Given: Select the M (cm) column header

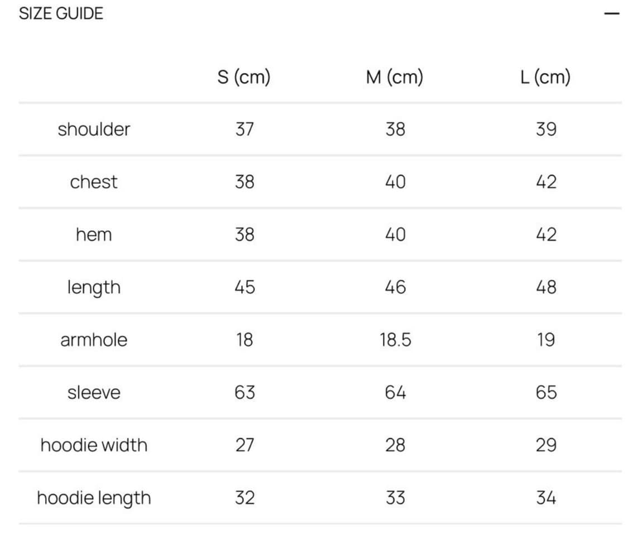Looking at the screenshot, I should [x=395, y=77].
